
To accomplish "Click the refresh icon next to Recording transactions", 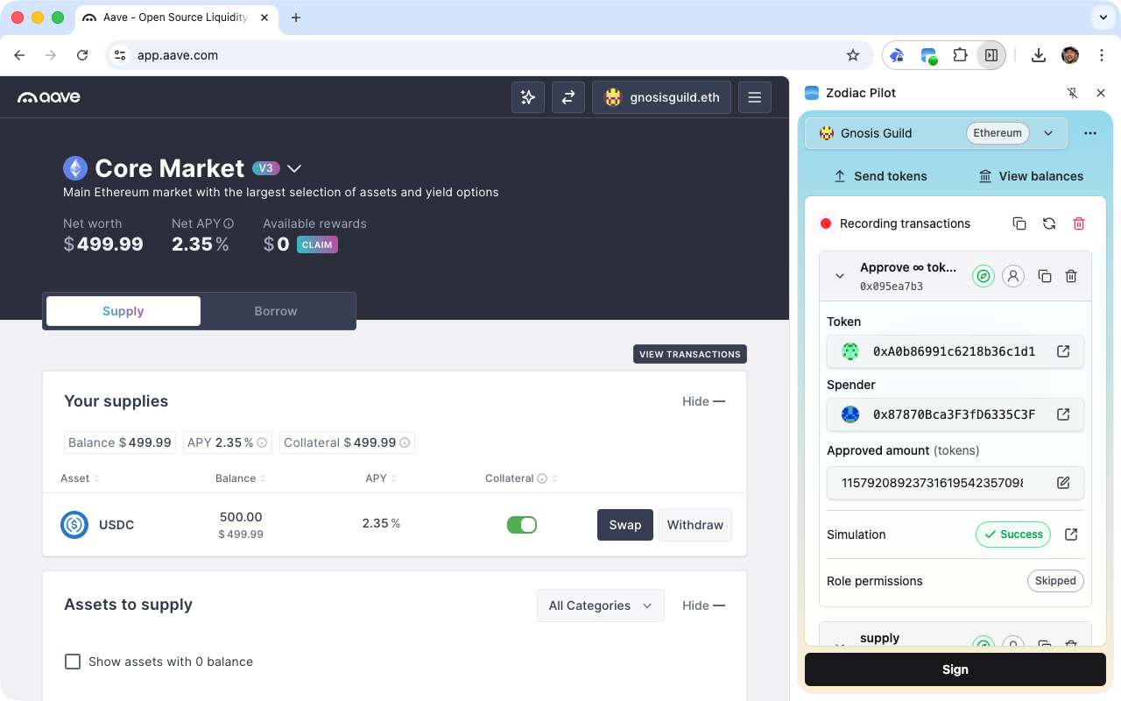I will point(1049,223).
